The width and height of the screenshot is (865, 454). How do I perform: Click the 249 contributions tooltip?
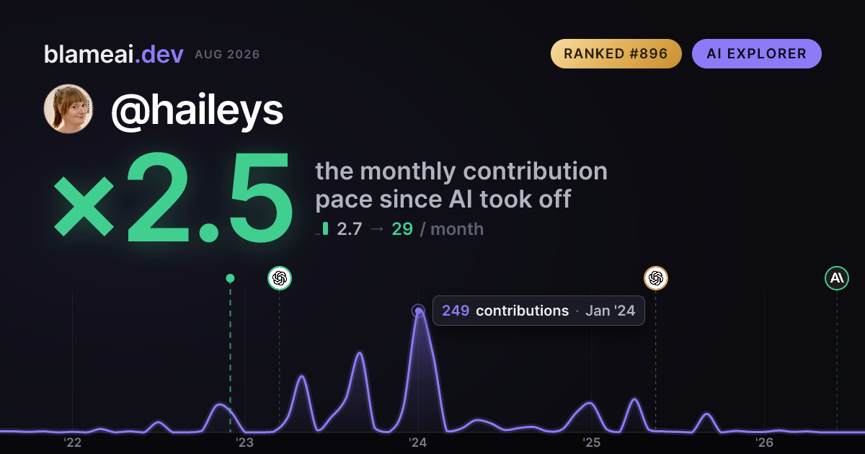[538, 311]
